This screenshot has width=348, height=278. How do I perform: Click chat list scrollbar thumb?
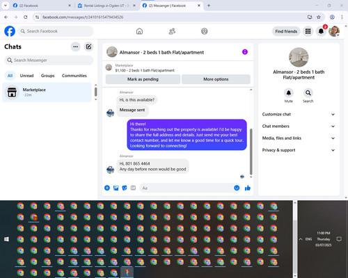(x=95, y=92)
